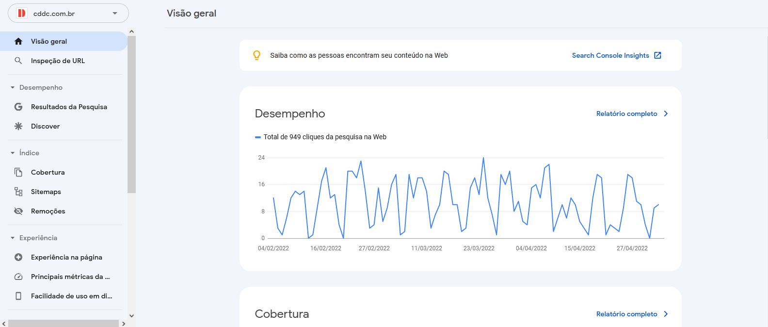768x327 pixels.
Task: Collapse the Experiência sidebar section
Action: pos(13,238)
